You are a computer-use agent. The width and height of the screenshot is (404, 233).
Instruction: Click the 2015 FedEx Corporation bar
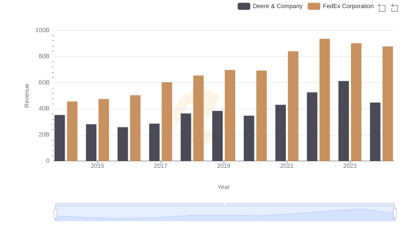[104, 130]
